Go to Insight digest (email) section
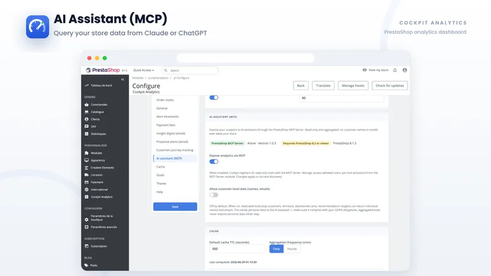The width and height of the screenshot is (491, 276). [x=171, y=133]
